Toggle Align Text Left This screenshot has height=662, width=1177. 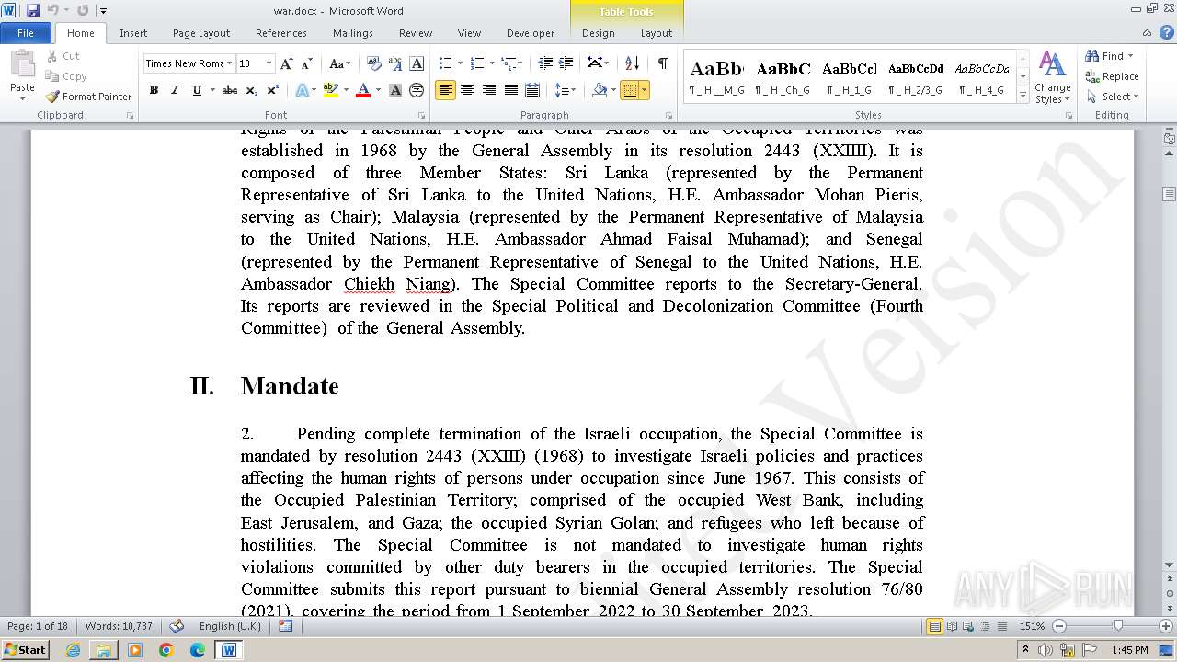(445, 90)
